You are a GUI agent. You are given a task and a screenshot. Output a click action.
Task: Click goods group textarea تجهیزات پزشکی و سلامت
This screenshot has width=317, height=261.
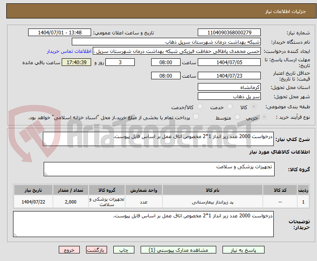pos(159,169)
